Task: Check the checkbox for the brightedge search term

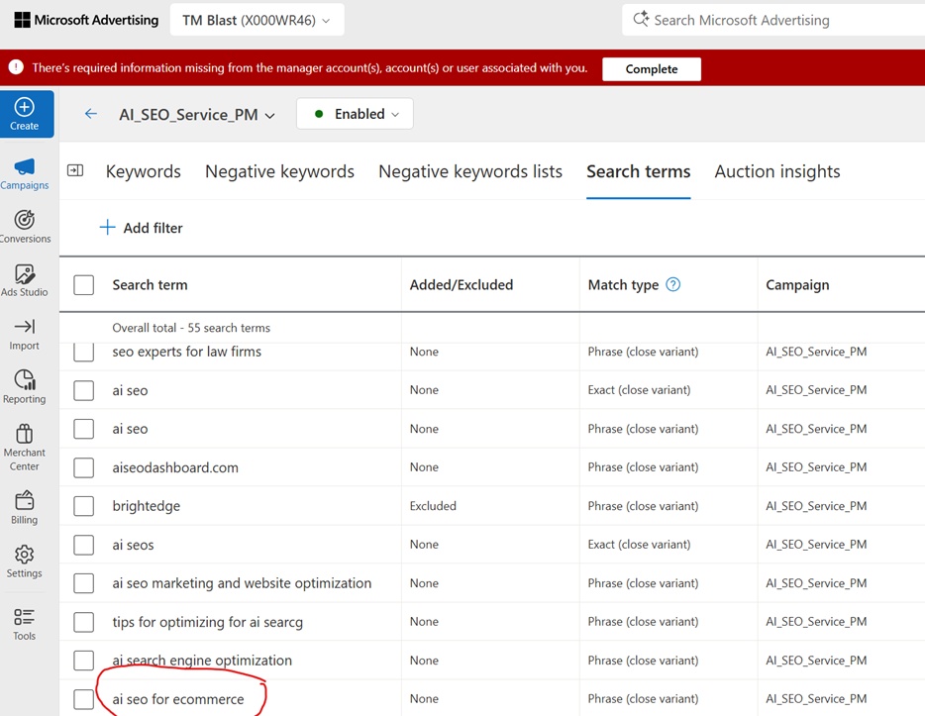Action: (83, 506)
